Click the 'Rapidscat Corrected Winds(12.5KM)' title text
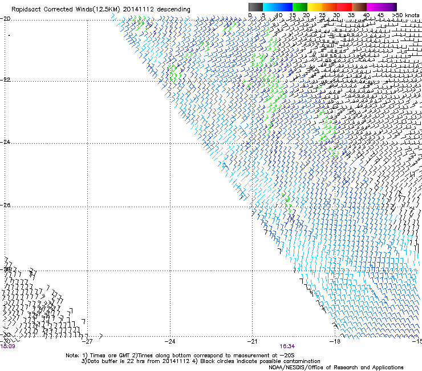This screenshot has height=371, width=422. coord(66,10)
